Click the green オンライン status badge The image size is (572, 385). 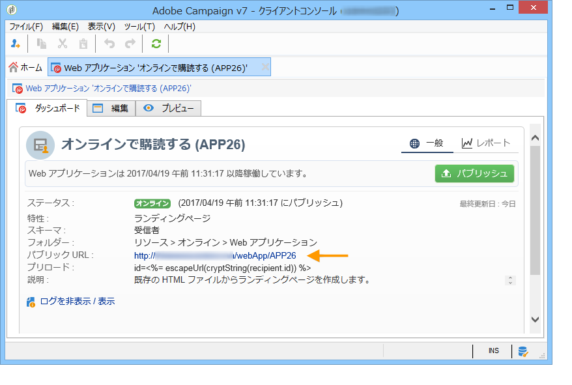coord(152,203)
